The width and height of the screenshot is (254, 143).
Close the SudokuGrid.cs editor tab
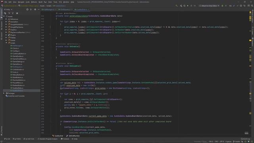point(89,10)
